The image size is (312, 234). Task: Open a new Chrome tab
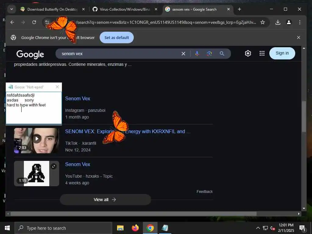(x=239, y=9)
